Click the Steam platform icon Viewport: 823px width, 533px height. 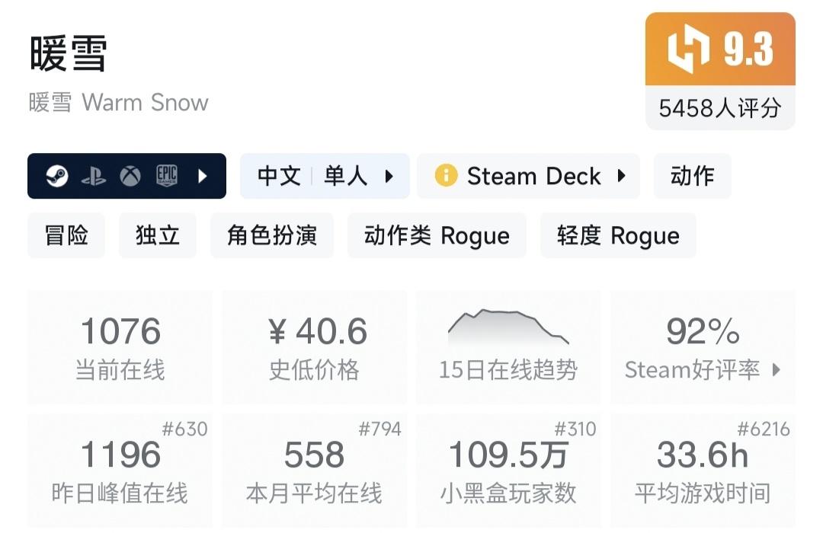(x=56, y=177)
